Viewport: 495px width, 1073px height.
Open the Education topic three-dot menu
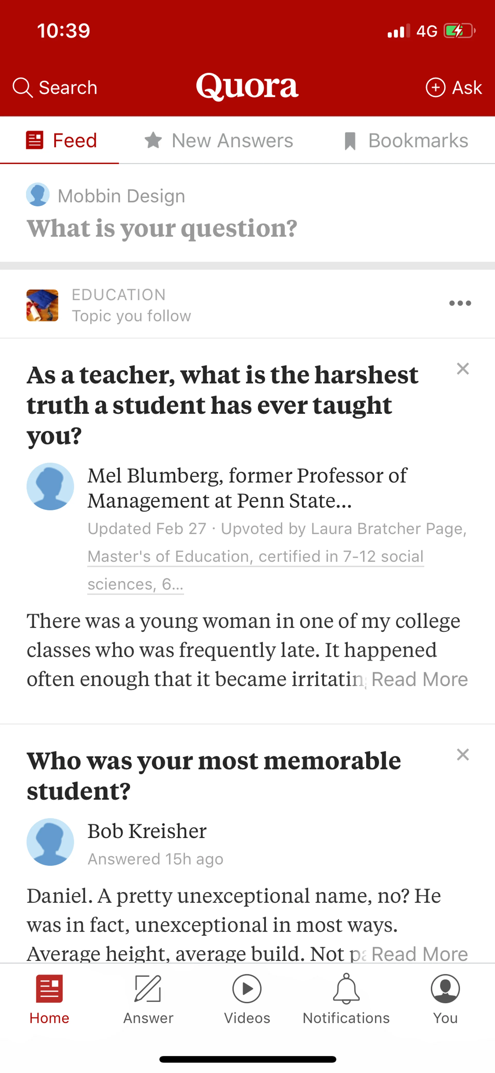460,303
